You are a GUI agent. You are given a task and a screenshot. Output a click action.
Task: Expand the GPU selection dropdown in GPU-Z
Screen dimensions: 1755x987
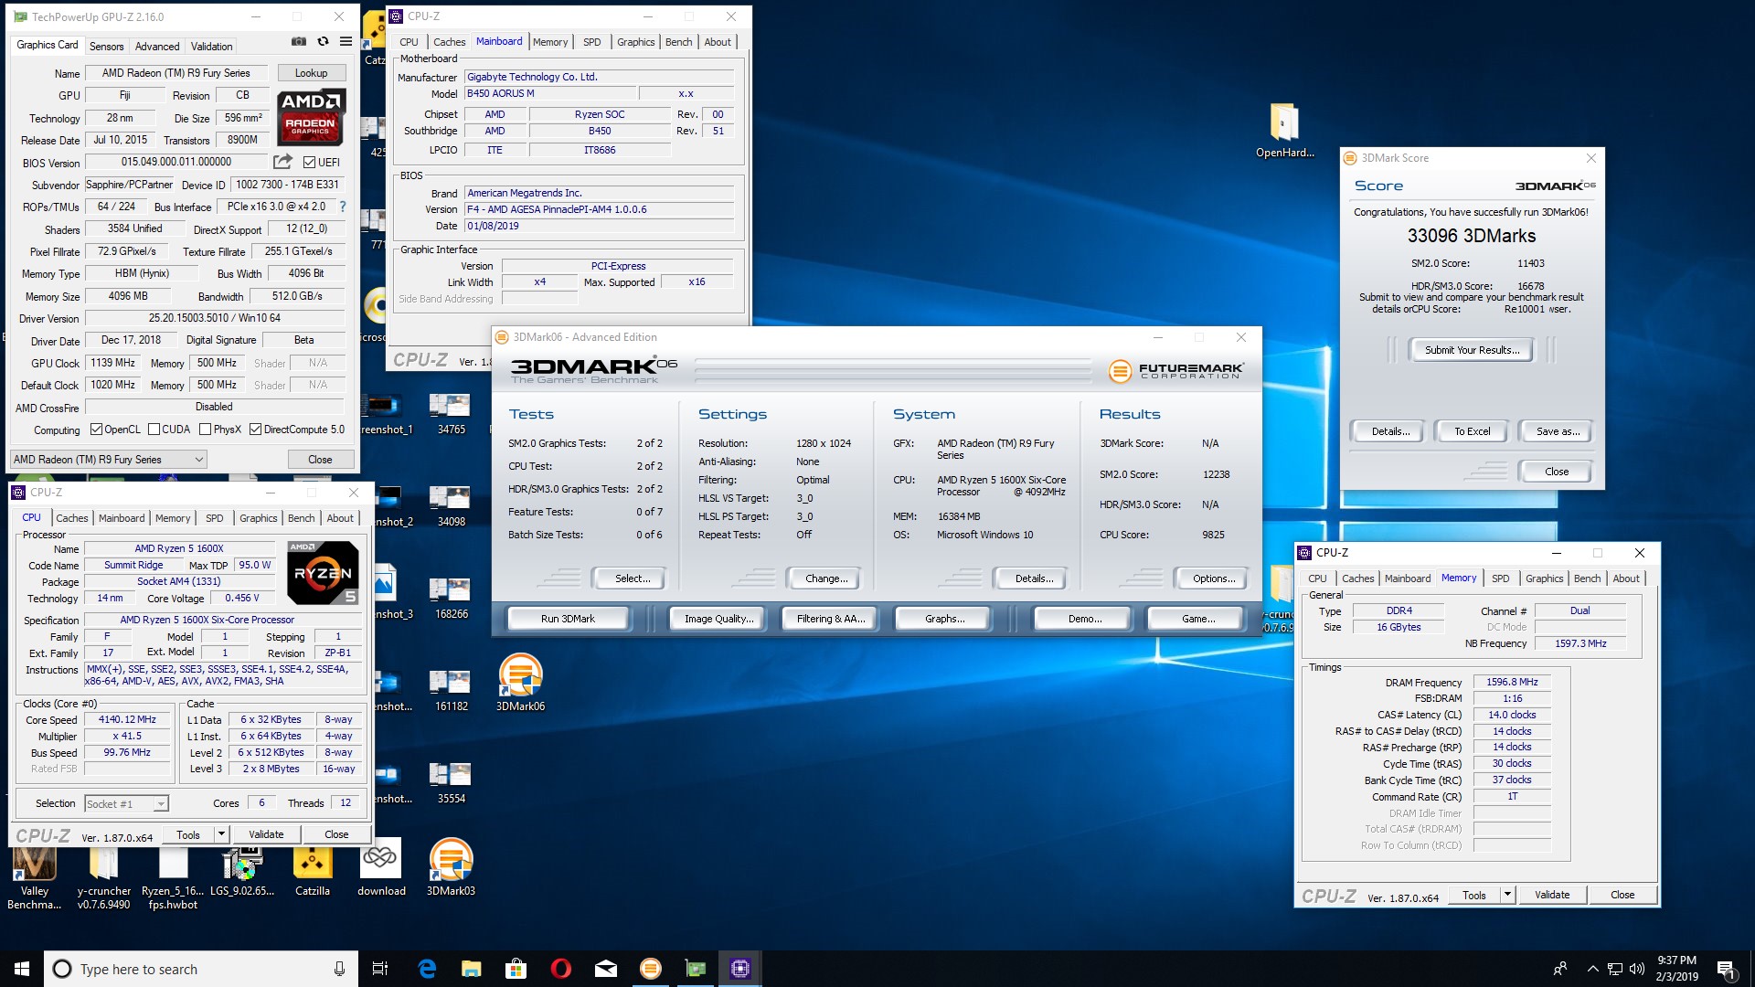199,460
